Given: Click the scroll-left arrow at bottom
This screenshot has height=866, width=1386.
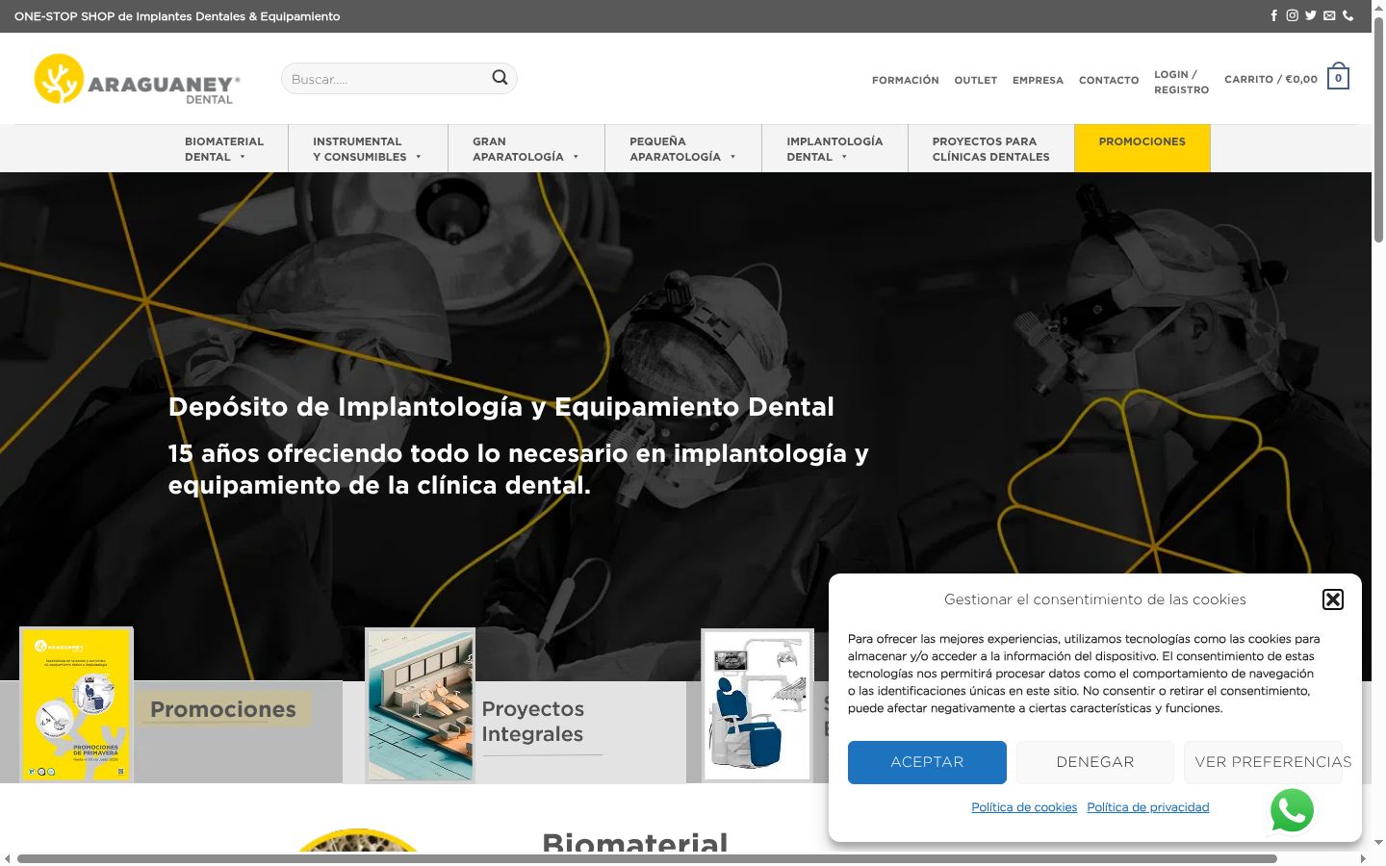Looking at the screenshot, I should 7,858.
